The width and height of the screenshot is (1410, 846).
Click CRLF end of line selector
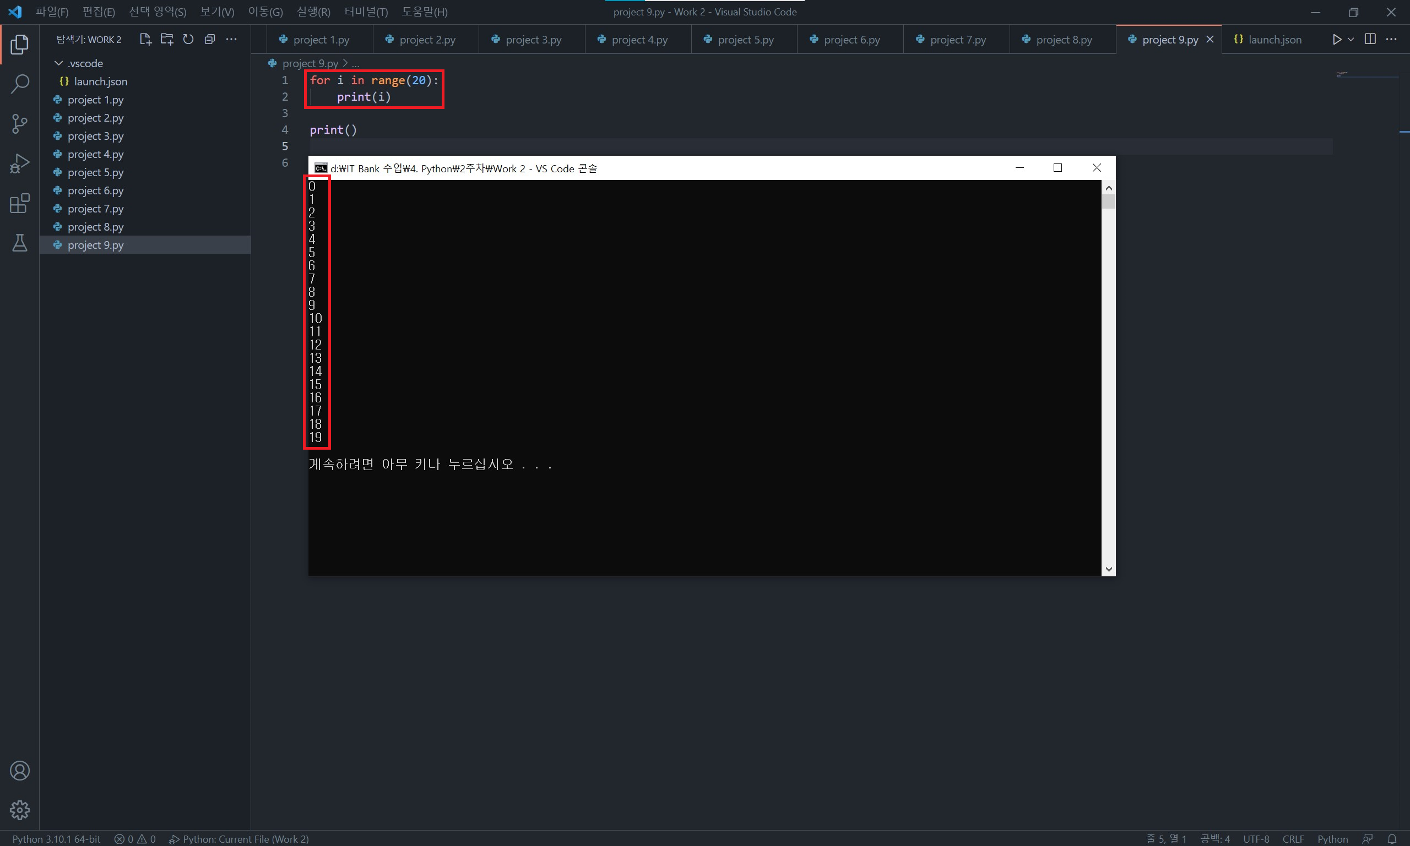click(1293, 839)
